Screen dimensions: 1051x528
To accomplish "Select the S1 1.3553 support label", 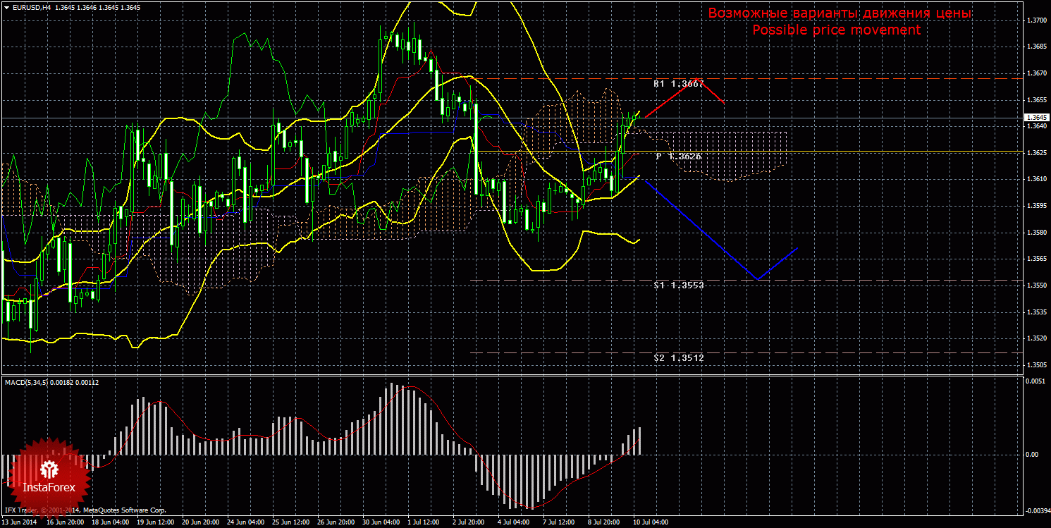I will [678, 285].
